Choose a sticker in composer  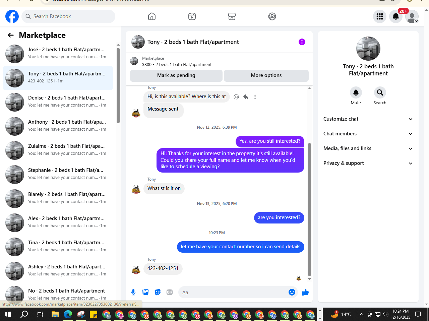158,292
